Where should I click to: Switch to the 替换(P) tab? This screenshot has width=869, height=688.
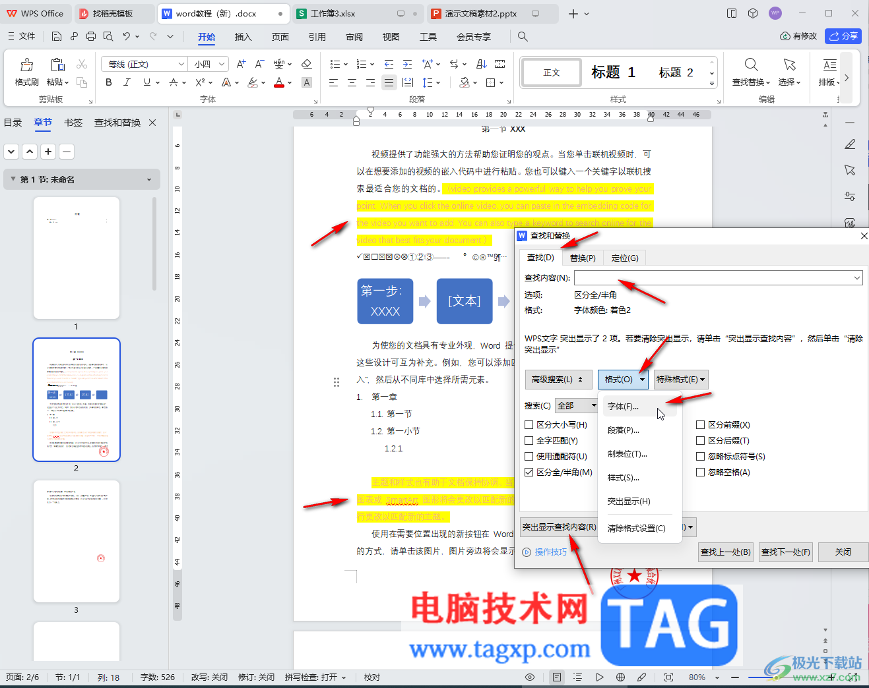583,258
